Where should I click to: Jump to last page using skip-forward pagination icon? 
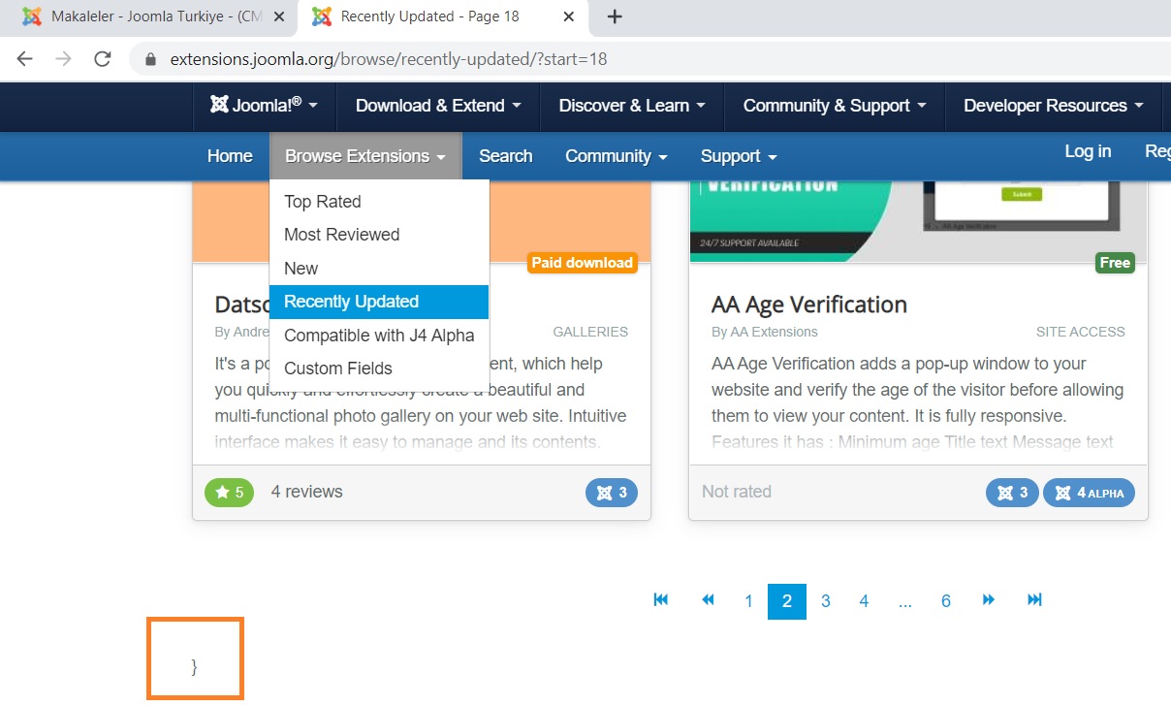click(x=1034, y=600)
